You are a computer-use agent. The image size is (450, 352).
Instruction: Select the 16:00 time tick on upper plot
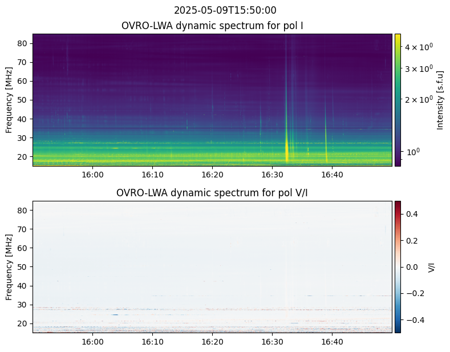pyautogui.click(x=92, y=175)
